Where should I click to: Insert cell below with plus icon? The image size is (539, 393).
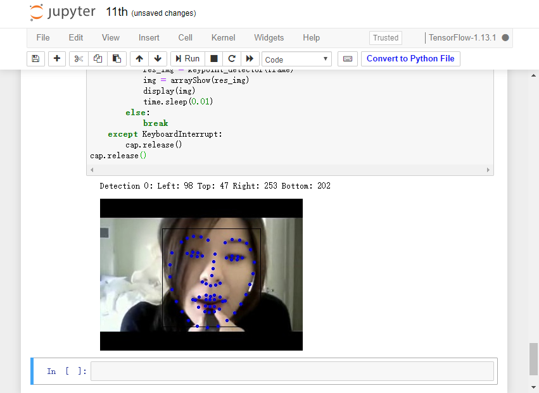click(x=57, y=59)
